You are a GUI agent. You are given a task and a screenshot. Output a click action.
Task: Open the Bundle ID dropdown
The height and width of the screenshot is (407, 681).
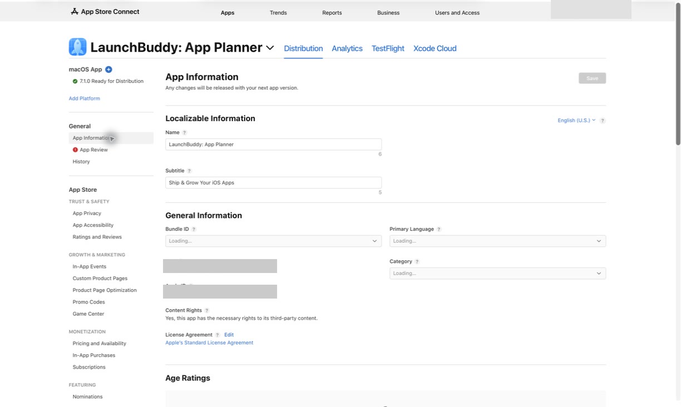click(273, 241)
